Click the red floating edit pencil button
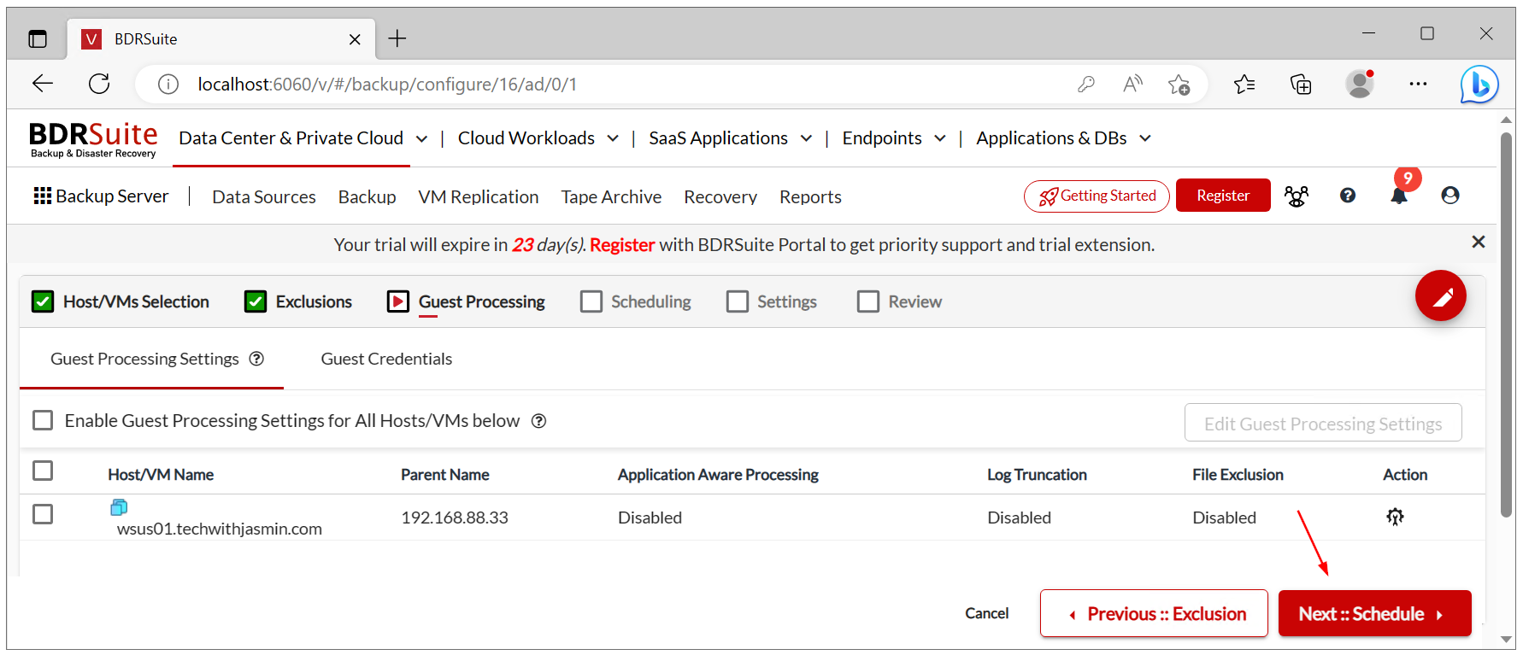This screenshot has height=655, width=1523. [x=1441, y=295]
